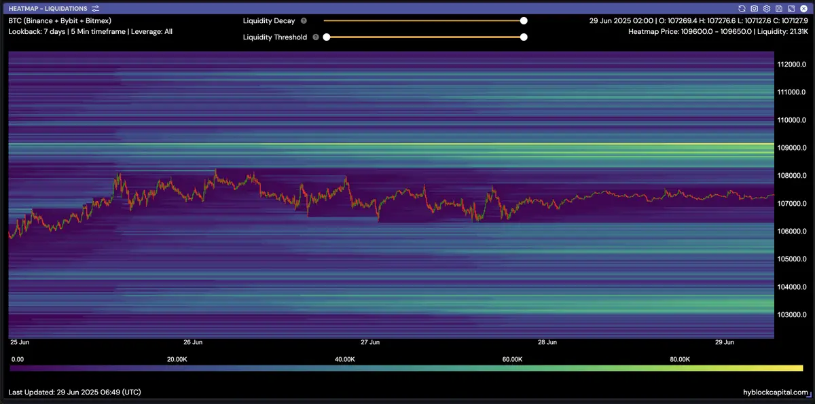Image resolution: width=815 pixels, height=404 pixels.
Task: Open the heatmap filter settings sliders icon
Action: coord(96,9)
